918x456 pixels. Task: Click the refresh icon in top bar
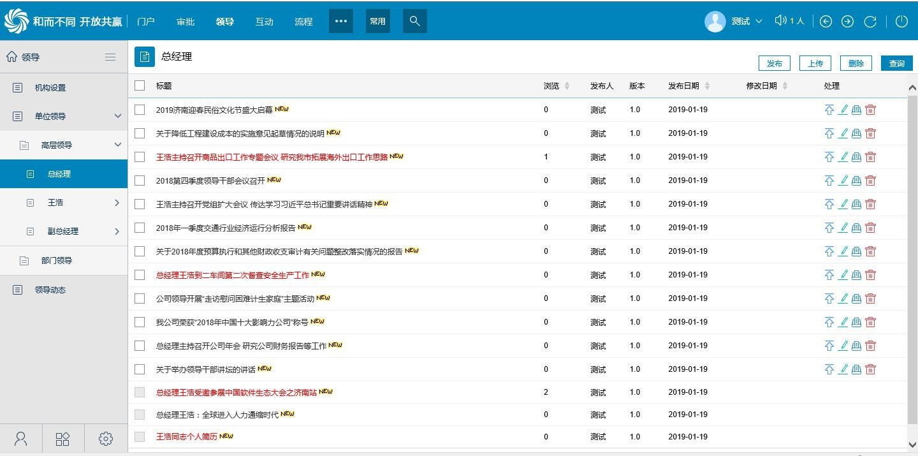point(870,21)
